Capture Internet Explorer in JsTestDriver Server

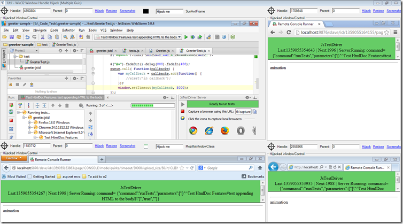[209, 130]
